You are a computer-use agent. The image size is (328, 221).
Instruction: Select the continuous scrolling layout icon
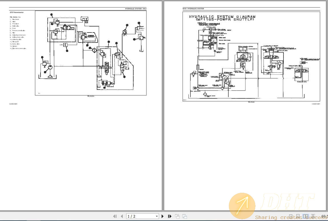pos(298,216)
